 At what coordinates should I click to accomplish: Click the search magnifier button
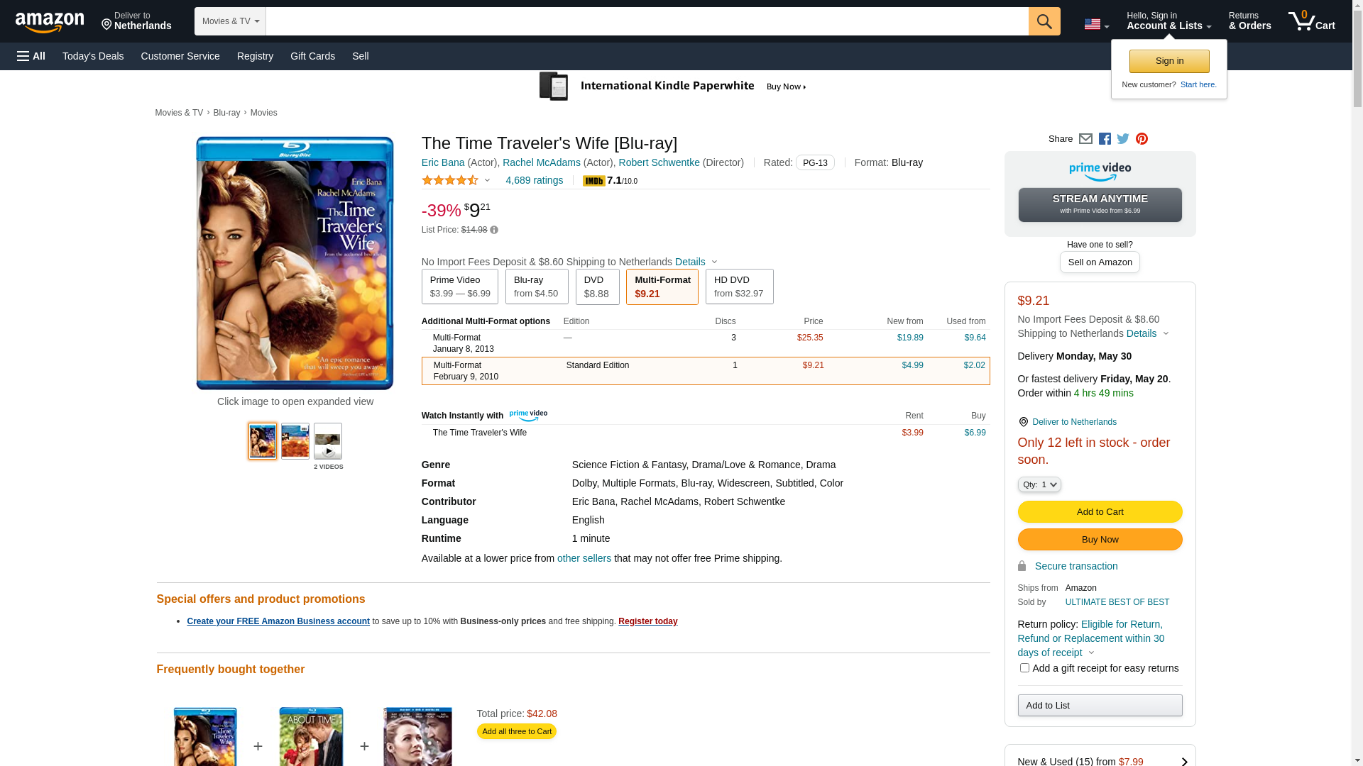(1044, 21)
